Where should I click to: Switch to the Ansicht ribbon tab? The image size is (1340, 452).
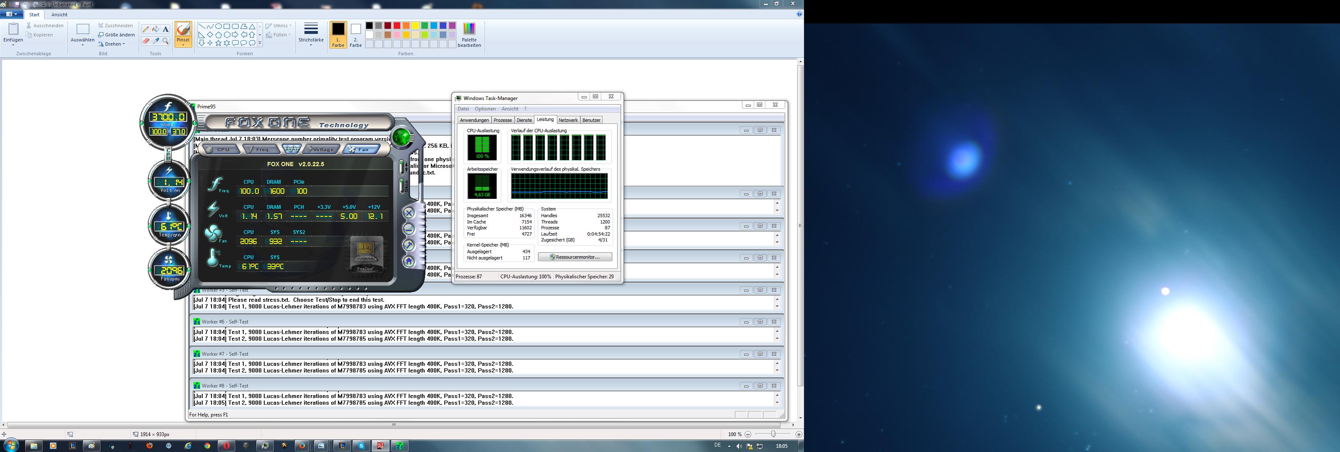click(x=59, y=15)
